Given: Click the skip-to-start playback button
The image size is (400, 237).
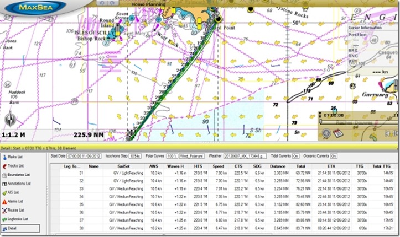Looking at the screenshot, I should click(387, 133).
